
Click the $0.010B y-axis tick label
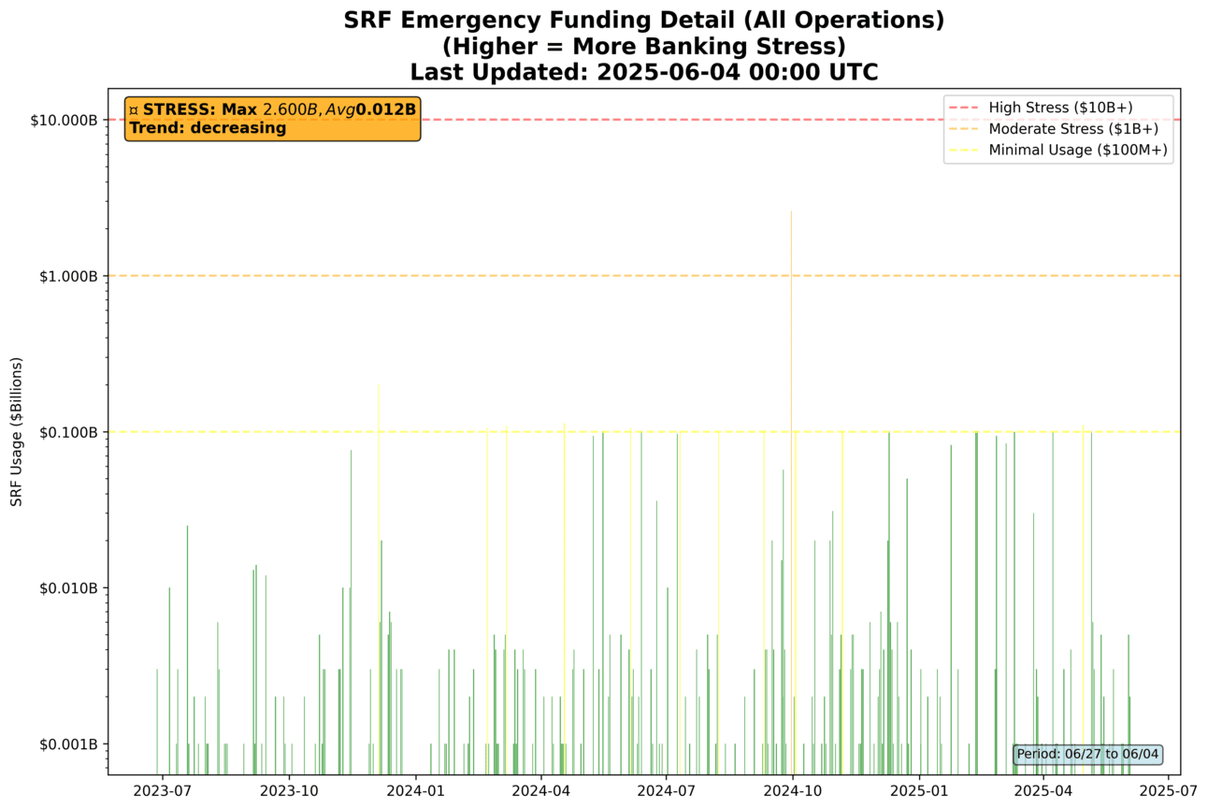[x=70, y=588]
